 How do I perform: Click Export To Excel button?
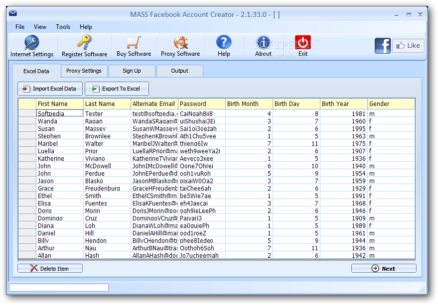click(117, 89)
